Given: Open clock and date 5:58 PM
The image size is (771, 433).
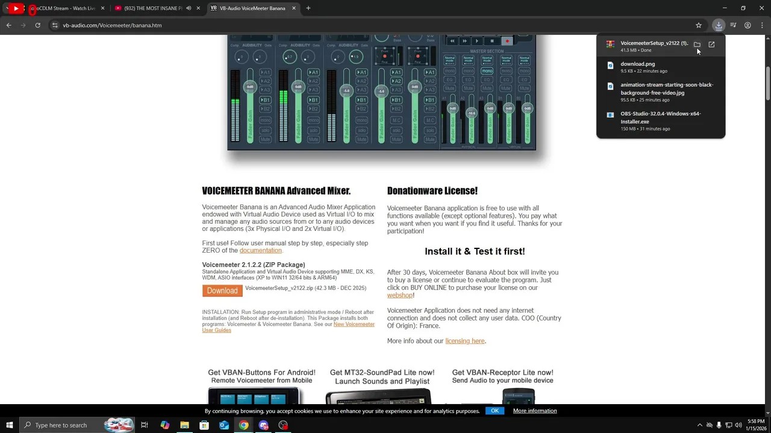Looking at the screenshot, I should pyautogui.click(x=756, y=425).
